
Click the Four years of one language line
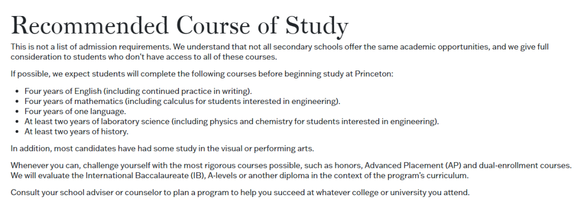click(x=75, y=111)
